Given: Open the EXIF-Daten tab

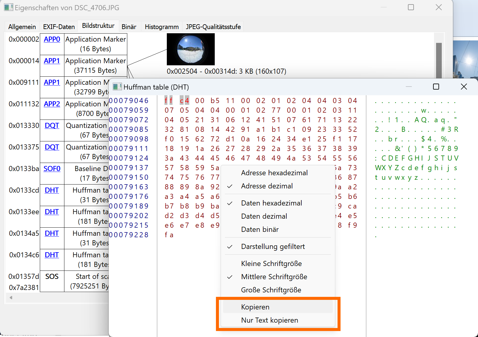Looking at the screenshot, I should pyautogui.click(x=59, y=27).
